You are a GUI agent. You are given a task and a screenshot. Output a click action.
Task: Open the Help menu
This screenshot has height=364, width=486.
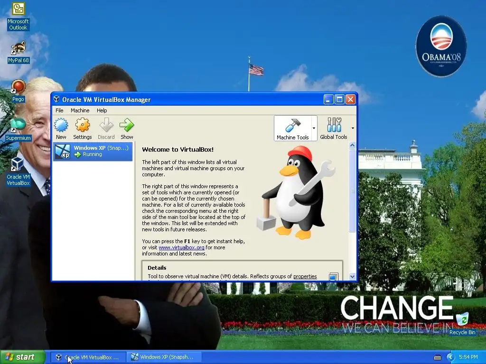[102, 110]
